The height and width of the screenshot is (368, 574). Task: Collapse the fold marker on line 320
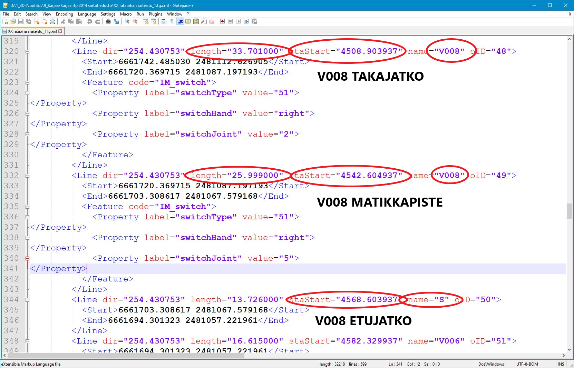[x=28, y=51]
